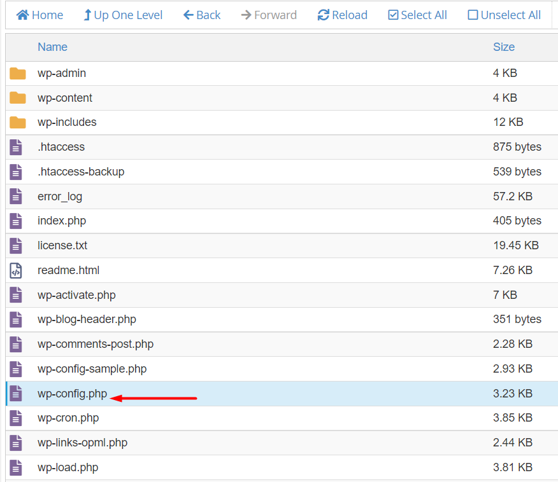The image size is (558, 482).
Task: Select the wp-activate.php file name
Action: tap(76, 295)
